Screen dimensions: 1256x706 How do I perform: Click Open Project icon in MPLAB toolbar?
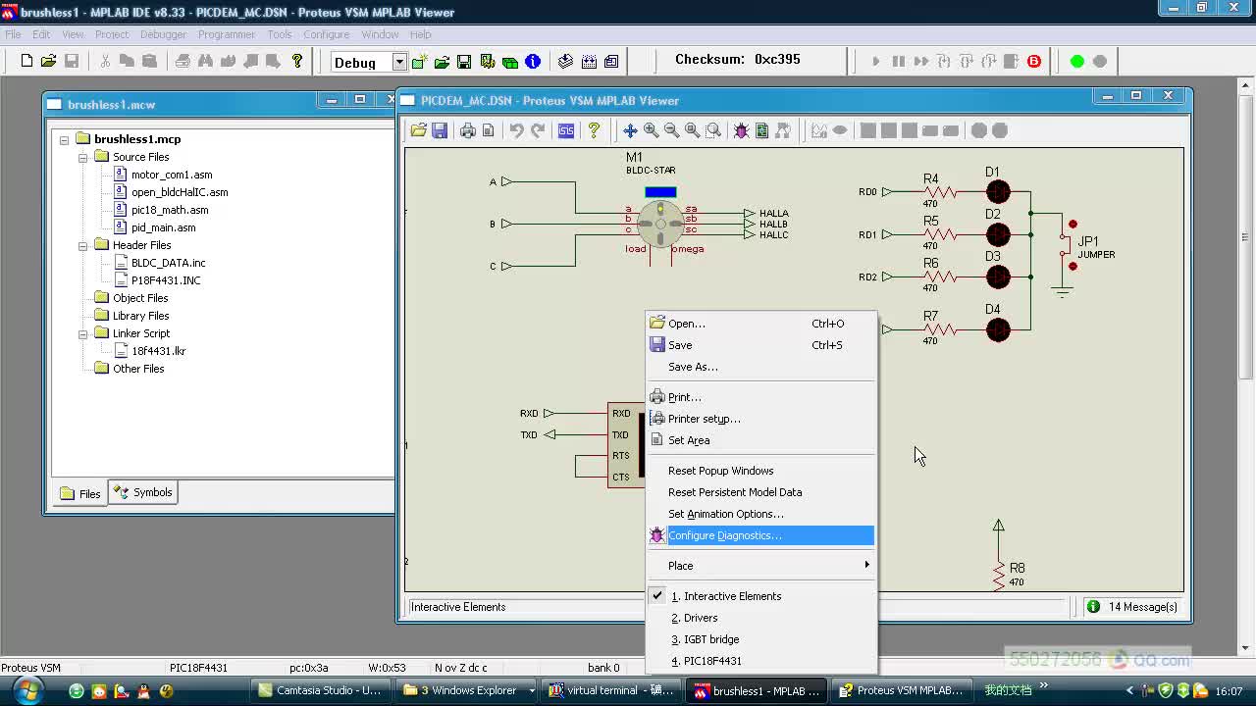click(x=443, y=62)
